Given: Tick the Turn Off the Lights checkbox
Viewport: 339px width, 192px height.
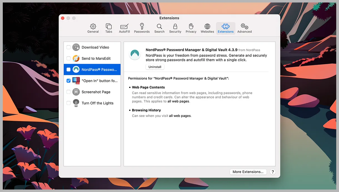Looking at the screenshot, I should [x=68, y=103].
